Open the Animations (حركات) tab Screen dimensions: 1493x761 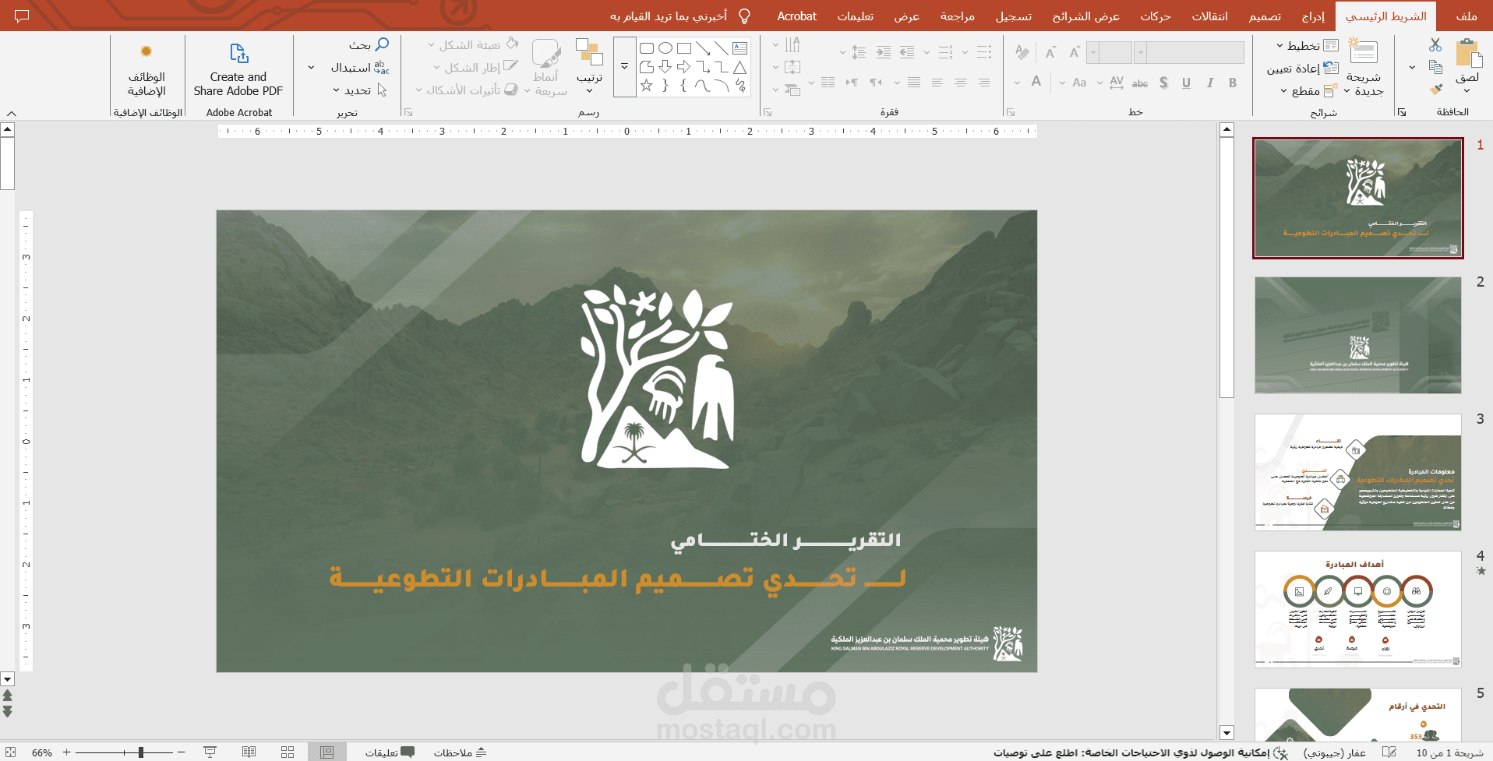1156,16
